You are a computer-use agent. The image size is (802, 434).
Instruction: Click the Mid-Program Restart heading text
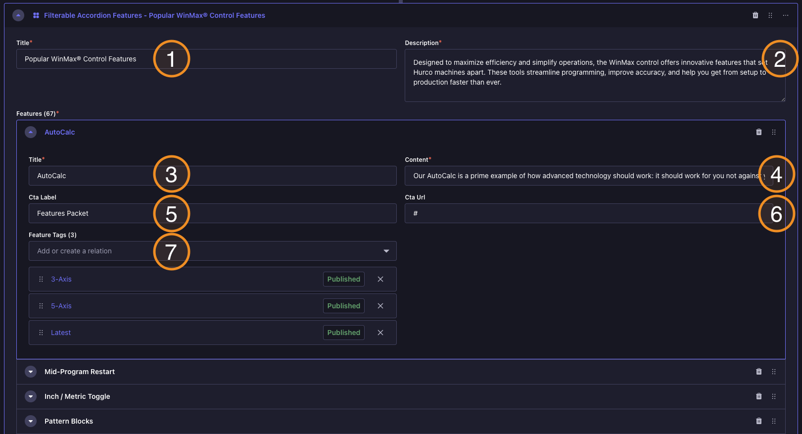(x=80, y=372)
